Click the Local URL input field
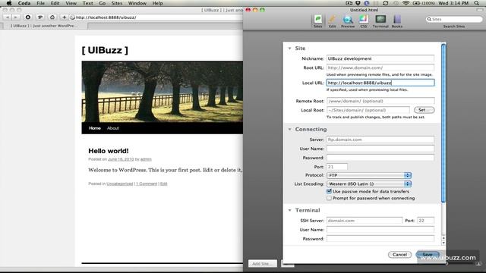This screenshot has width=486, height=273. click(x=380, y=83)
